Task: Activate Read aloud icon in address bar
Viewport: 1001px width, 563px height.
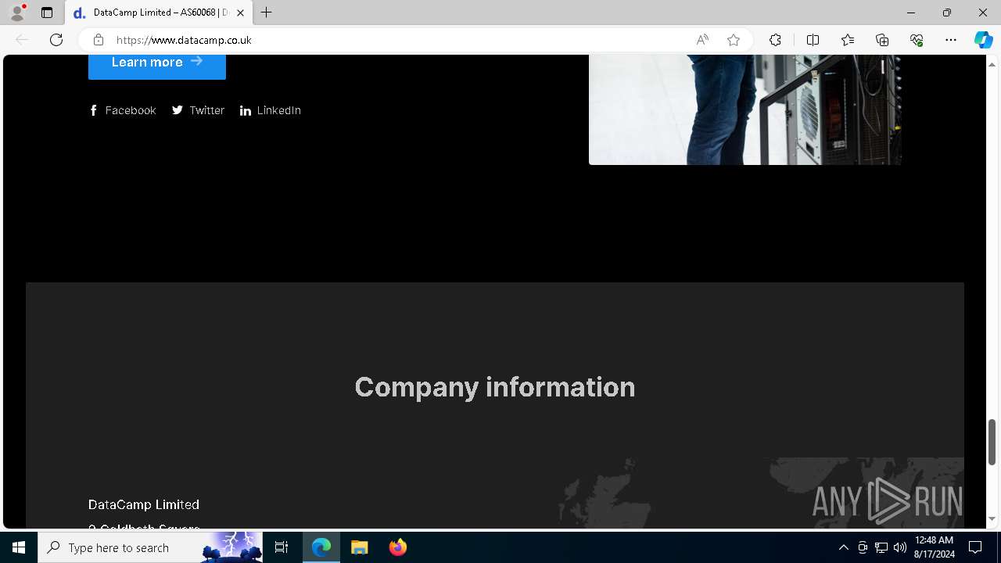Action: [702, 40]
